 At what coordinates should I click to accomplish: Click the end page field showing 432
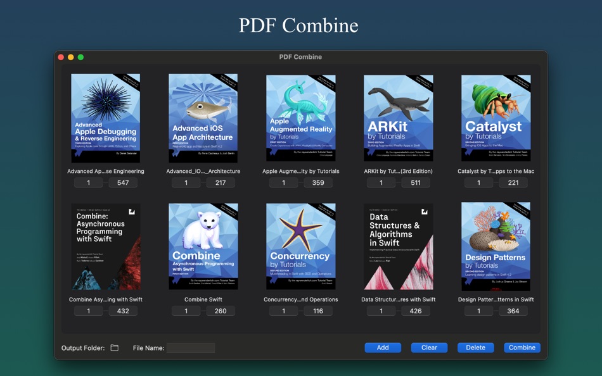[123, 311]
